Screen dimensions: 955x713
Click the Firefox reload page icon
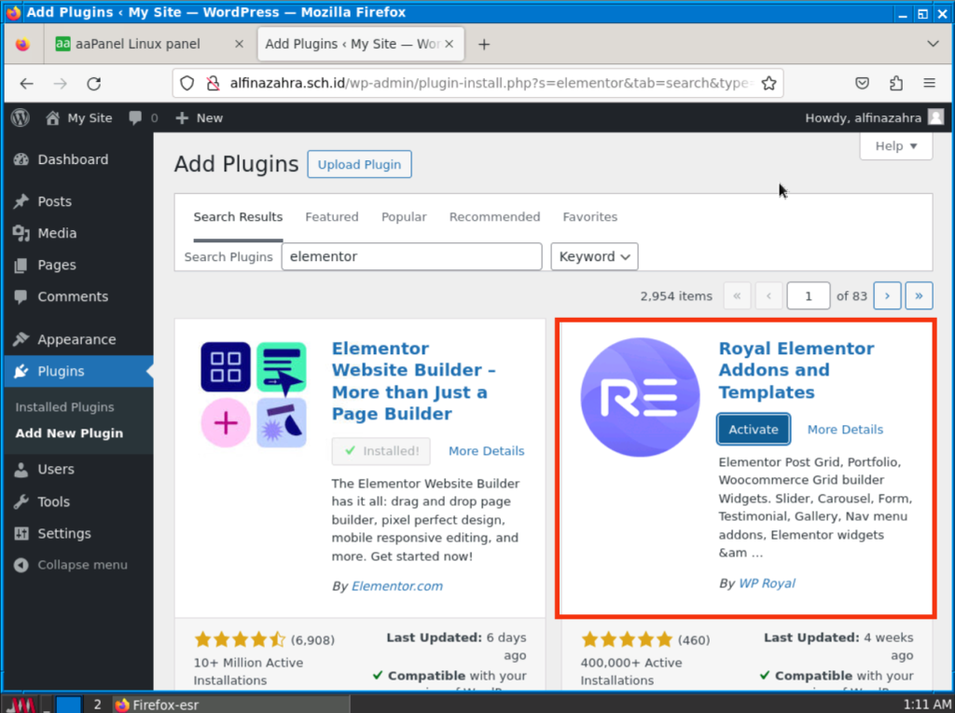pyautogui.click(x=93, y=83)
